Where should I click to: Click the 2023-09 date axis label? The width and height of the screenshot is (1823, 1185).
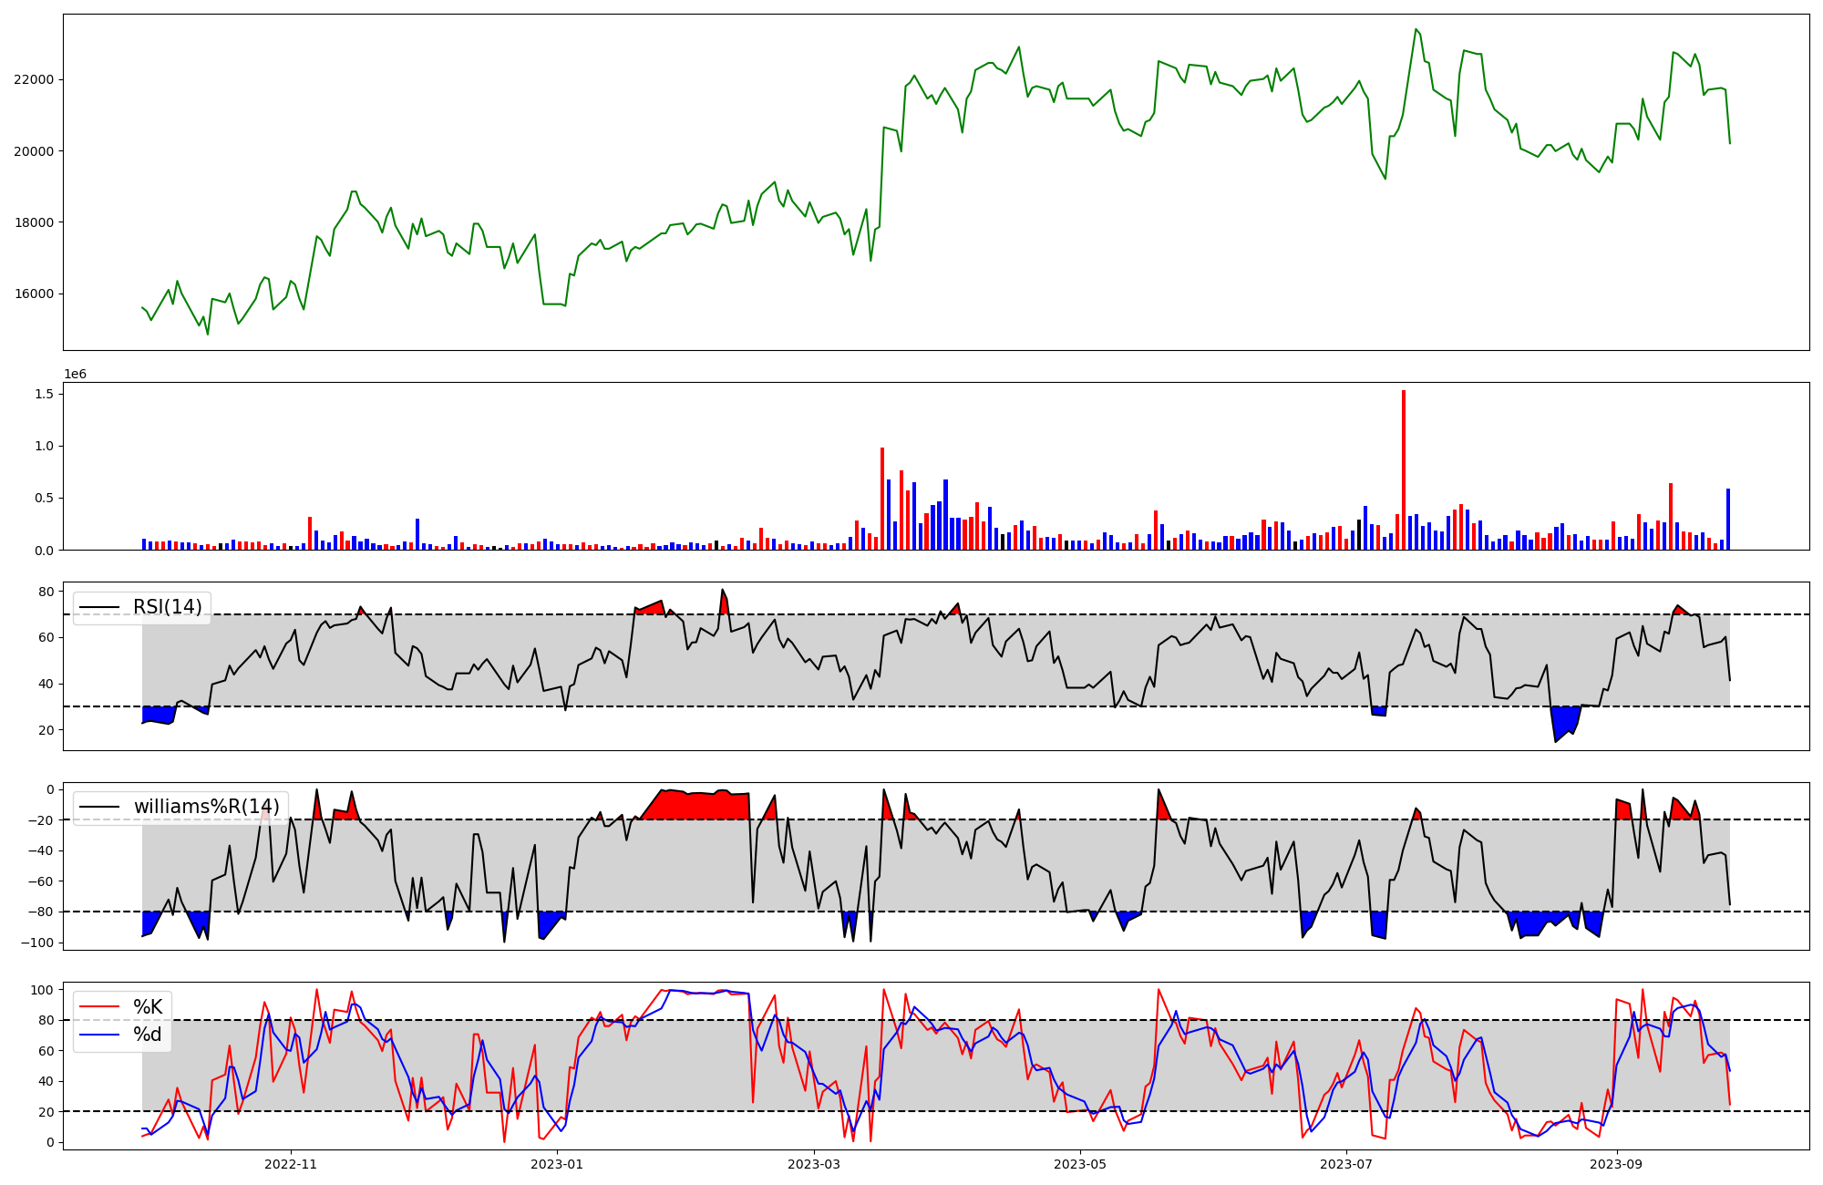point(1616,1164)
